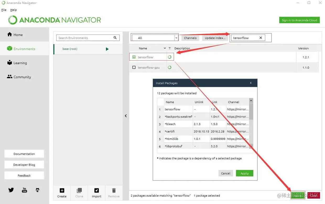Screen dimensions: 325x204
Task: Click the T column header
Action: [x=170, y=48]
